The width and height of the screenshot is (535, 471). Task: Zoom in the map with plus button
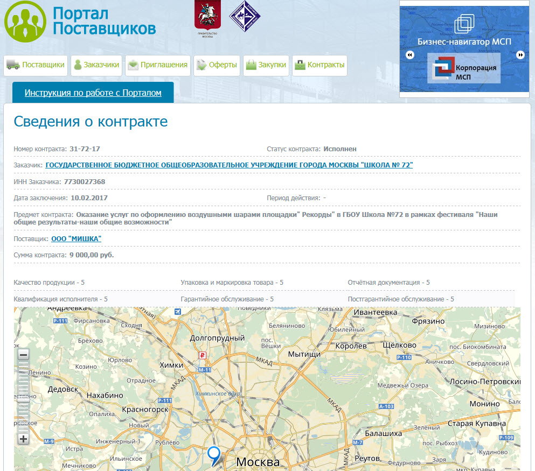click(x=23, y=439)
